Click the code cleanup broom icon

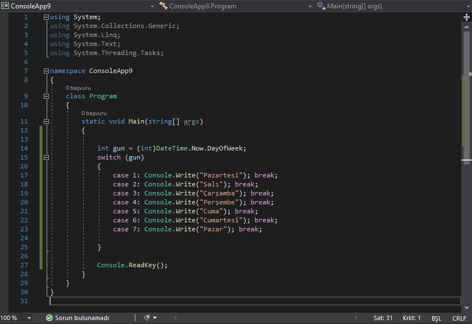point(147,318)
